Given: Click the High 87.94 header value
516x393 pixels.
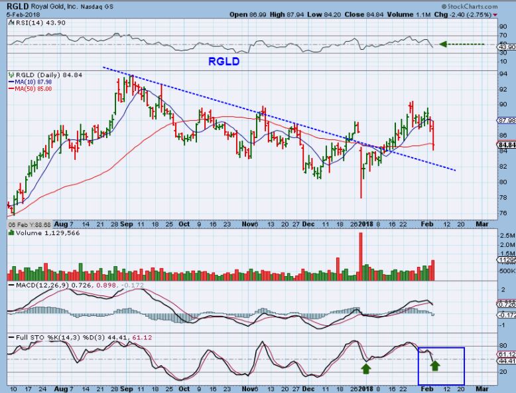Looking at the screenshot, I should [x=287, y=15].
